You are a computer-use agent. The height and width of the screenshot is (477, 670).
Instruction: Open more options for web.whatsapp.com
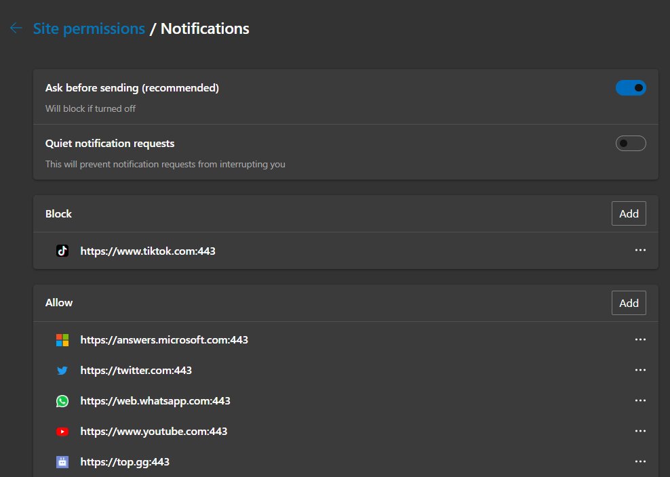point(640,400)
